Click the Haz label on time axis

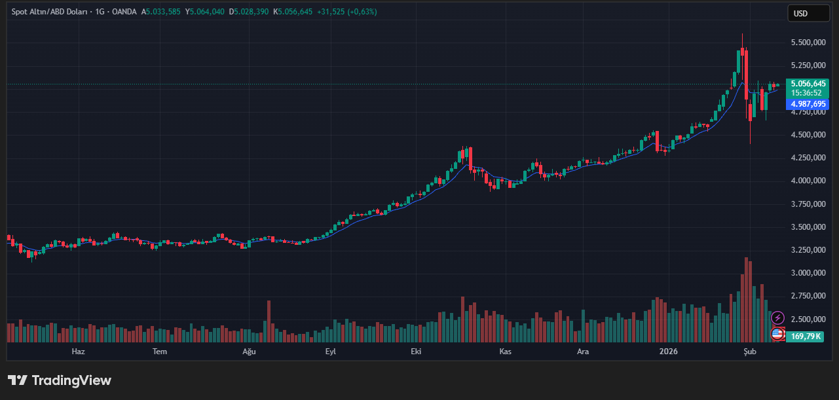[78, 352]
